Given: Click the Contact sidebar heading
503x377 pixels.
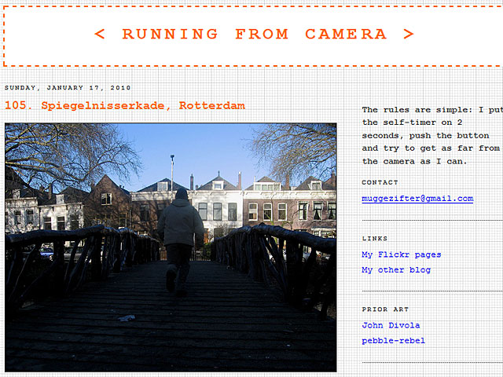Looking at the screenshot, I should point(380,182).
